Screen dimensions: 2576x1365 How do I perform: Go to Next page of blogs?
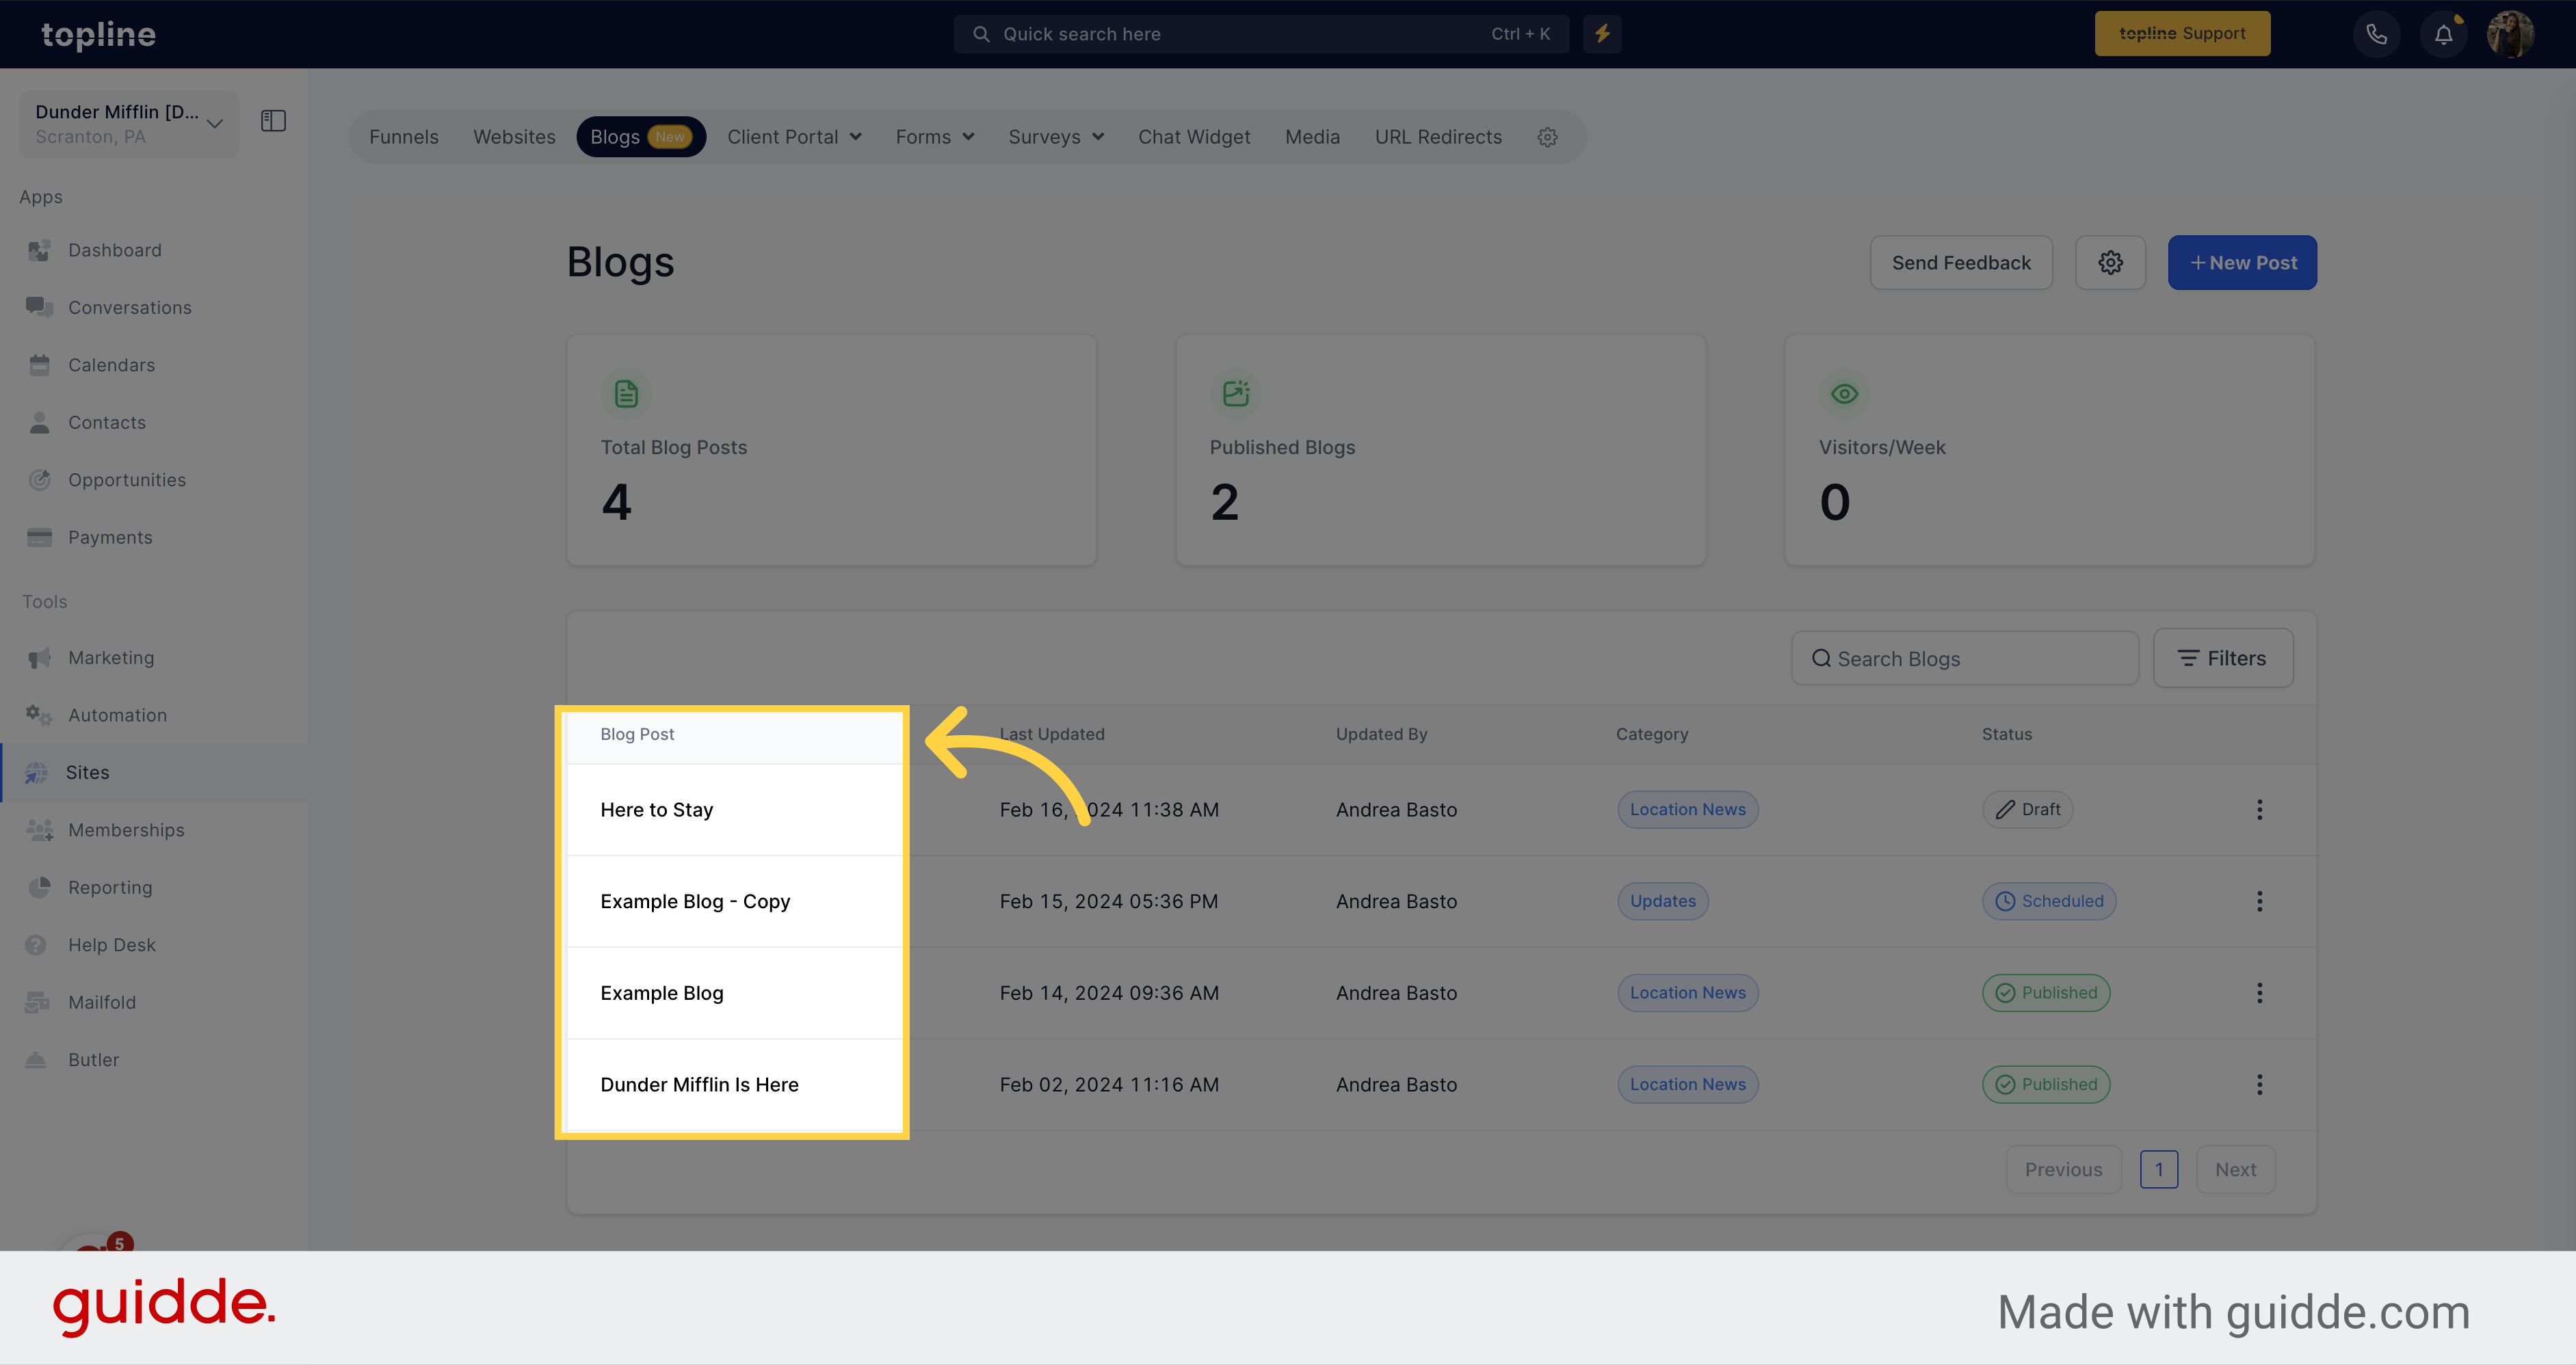2235,1169
